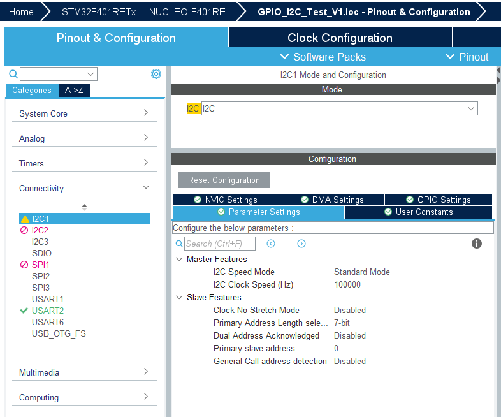
Task: Click the DMA Settings green check icon
Action: coord(305,200)
